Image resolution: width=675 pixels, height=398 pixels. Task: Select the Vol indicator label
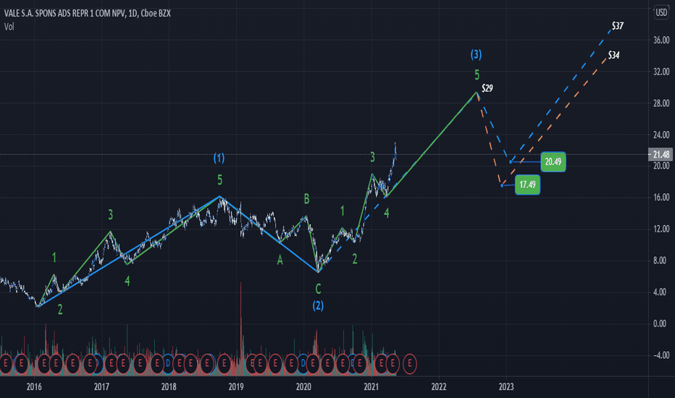click(9, 27)
